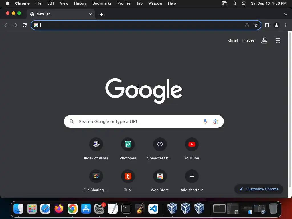Open the Gmail link
Screen dimensions: 292x219
pos(233,40)
